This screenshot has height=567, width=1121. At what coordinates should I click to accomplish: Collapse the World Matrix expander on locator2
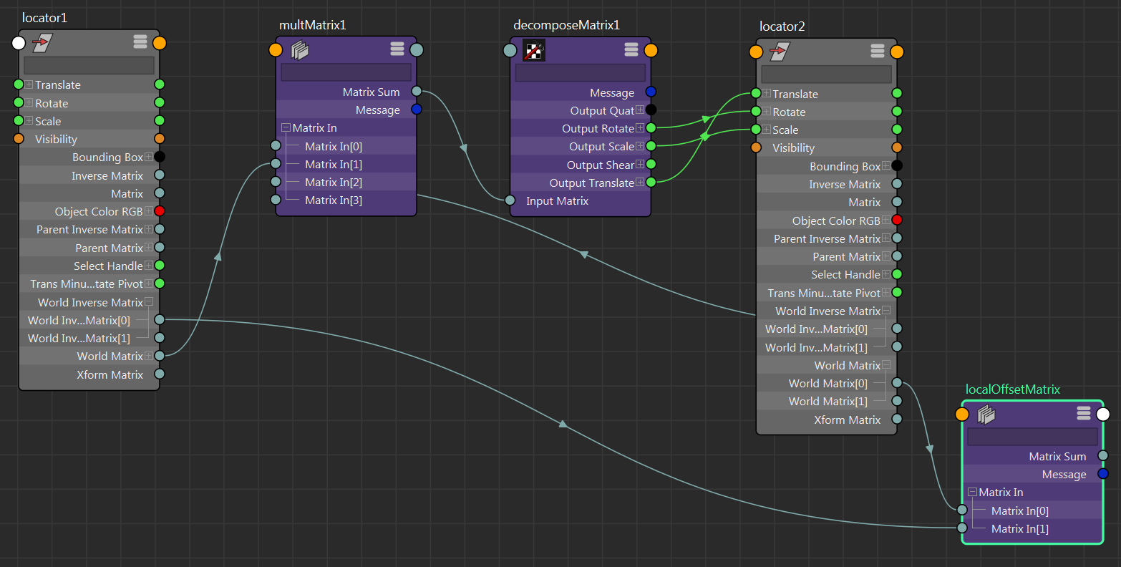[x=888, y=364]
